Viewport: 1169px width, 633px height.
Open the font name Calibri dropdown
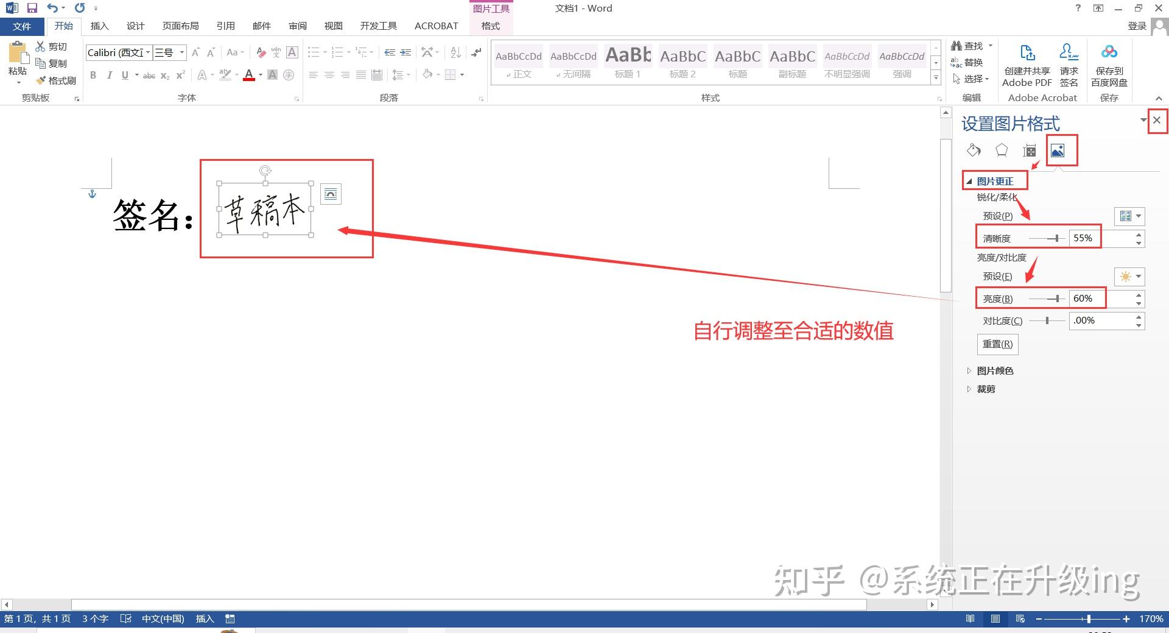[x=148, y=52]
